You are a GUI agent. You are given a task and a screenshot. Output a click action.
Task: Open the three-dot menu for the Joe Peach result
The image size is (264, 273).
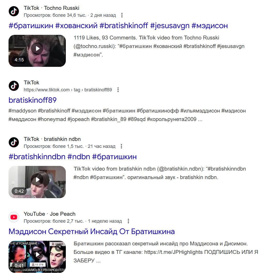pyautogui.click(x=128, y=221)
